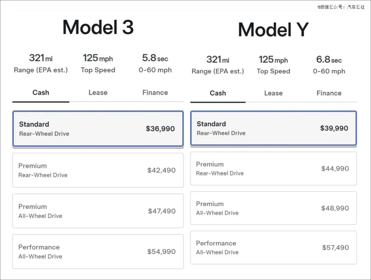Choose Model 3 Premium All-Wheel Drive trim
371x280 pixels.
pyautogui.click(x=98, y=211)
